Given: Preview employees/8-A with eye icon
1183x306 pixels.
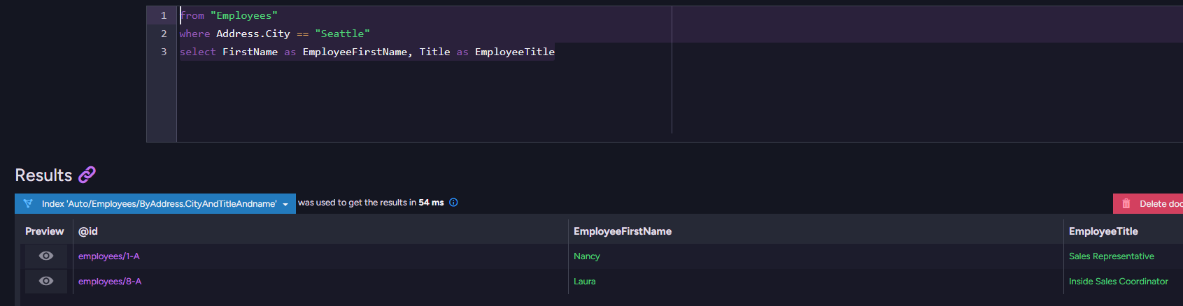Looking at the screenshot, I should tap(46, 282).
